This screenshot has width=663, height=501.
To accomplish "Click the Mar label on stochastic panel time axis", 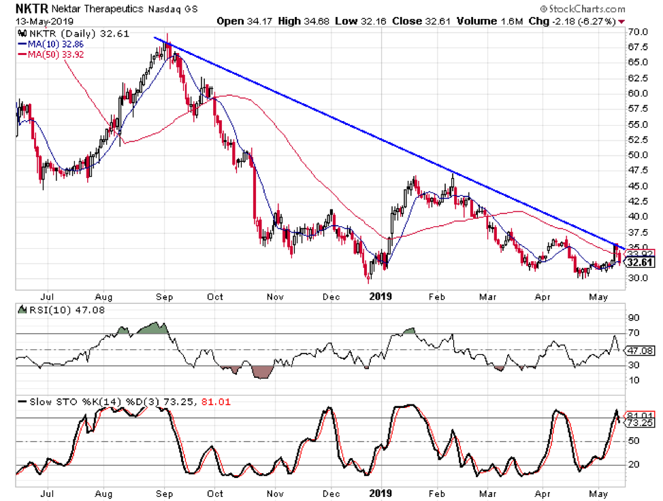I will click(x=487, y=494).
